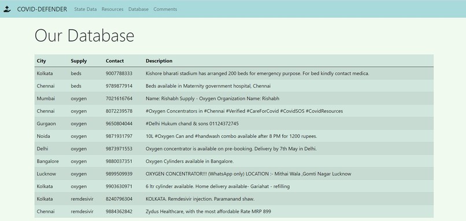
Task: Click Kolkata city cell in 9007788333 row
Action: click(x=45, y=73)
